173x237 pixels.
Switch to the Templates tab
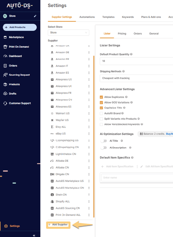108,17
